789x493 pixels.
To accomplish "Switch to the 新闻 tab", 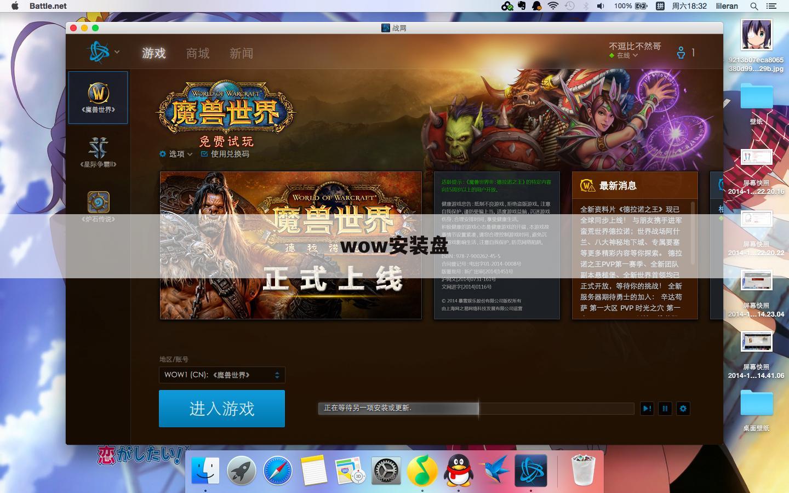I will [x=242, y=53].
